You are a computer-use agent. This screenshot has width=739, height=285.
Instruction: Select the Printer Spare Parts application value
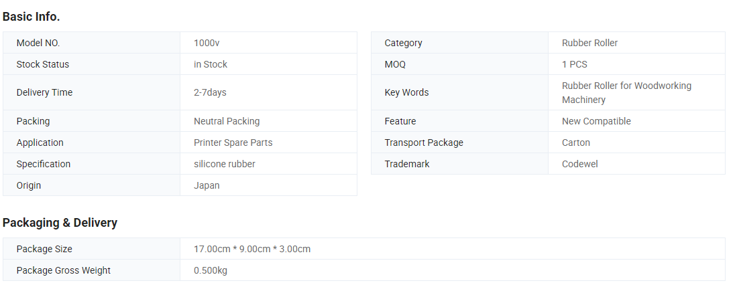[233, 142]
